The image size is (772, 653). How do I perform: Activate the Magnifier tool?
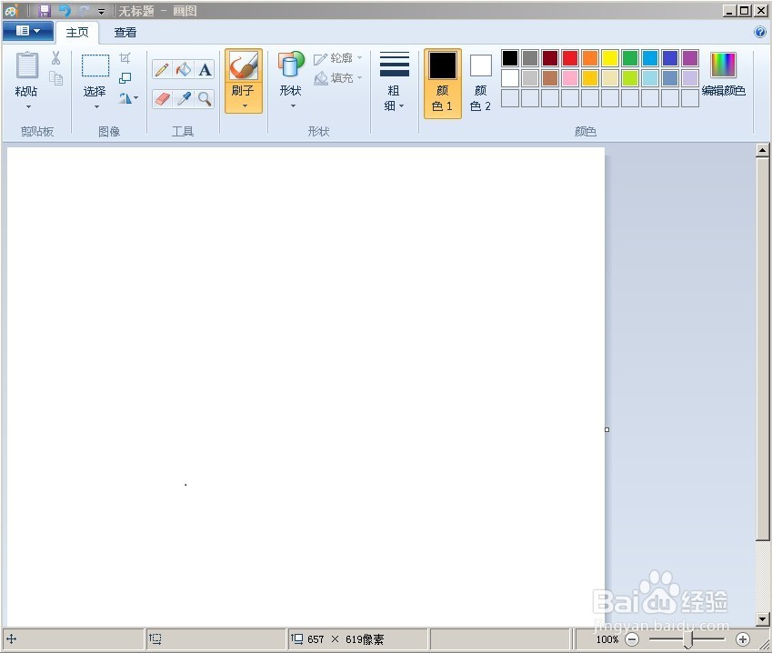coord(205,99)
